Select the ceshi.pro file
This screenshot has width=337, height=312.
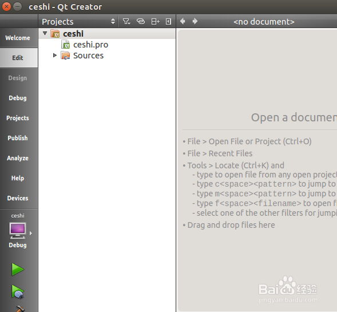coord(90,45)
